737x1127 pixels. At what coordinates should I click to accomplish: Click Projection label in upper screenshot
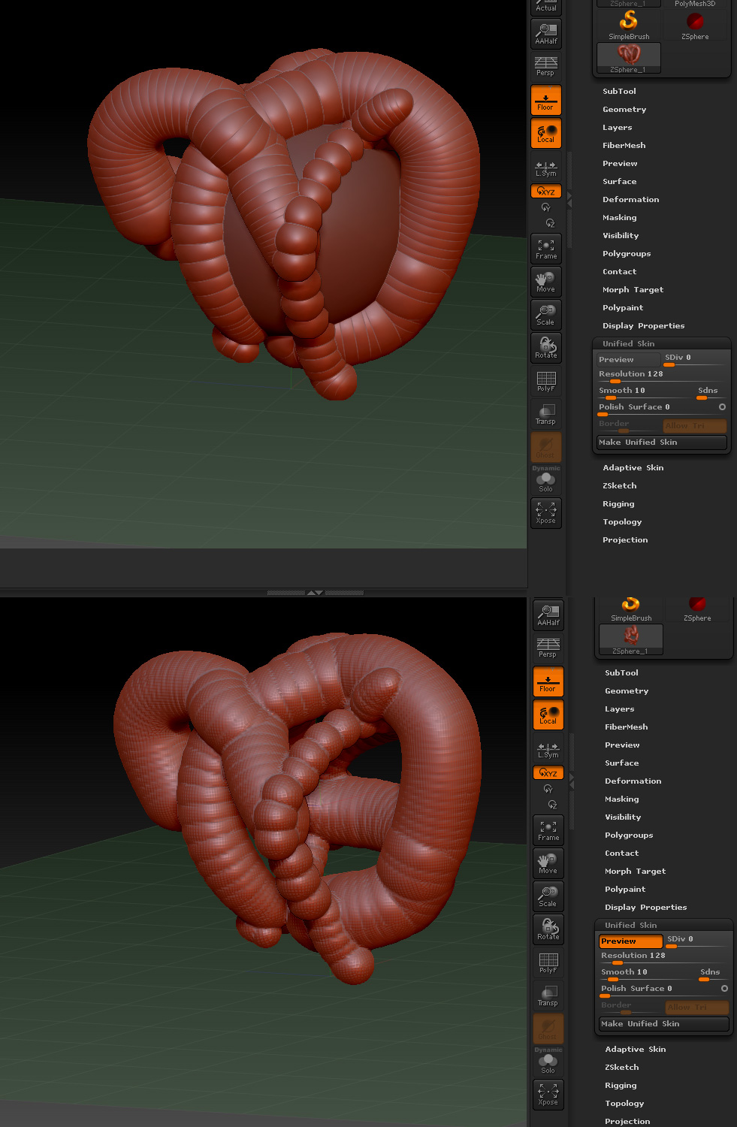click(625, 540)
